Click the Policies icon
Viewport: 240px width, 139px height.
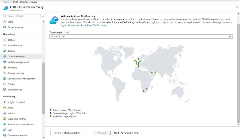(x=4, y=84)
